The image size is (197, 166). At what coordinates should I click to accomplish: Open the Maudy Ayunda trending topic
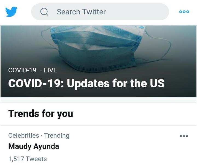(x=34, y=146)
